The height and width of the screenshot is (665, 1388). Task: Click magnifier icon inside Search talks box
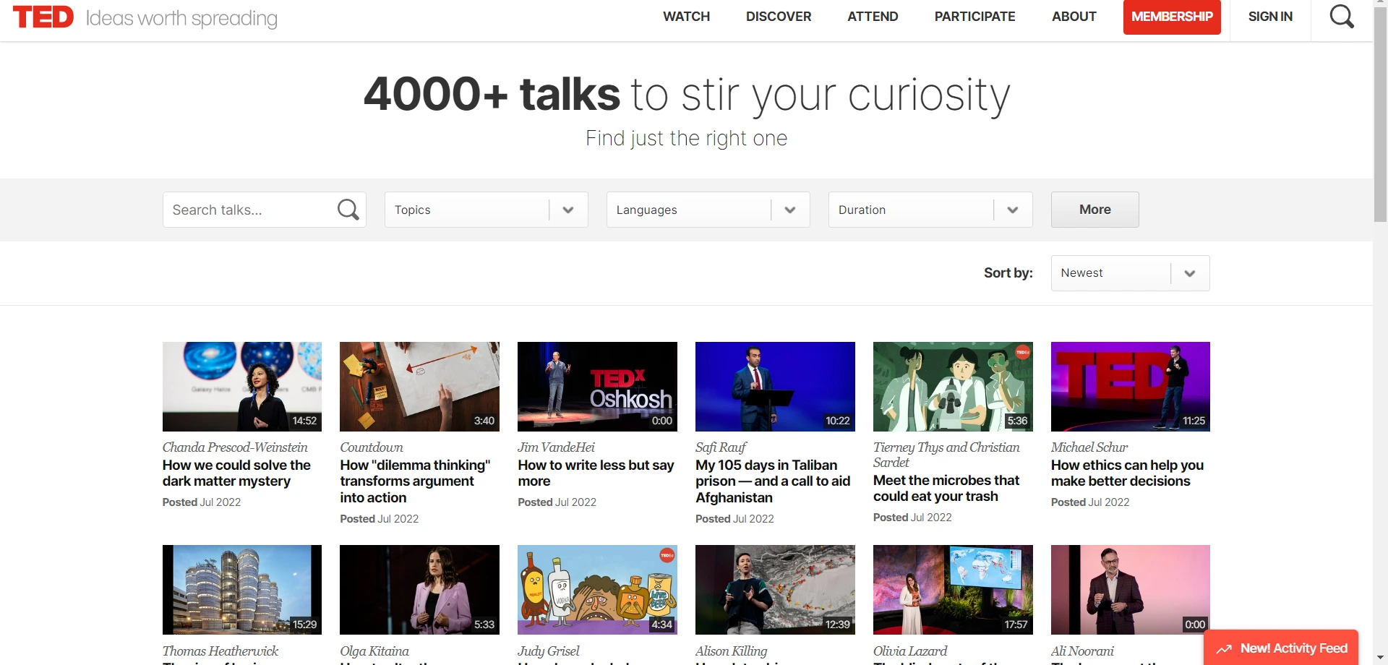pyautogui.click(x=348, y=210)
